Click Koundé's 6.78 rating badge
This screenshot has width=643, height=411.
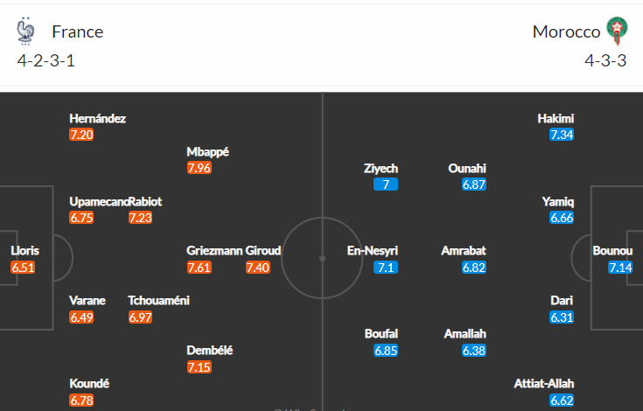pyautogui.click(x=81, y=401)
